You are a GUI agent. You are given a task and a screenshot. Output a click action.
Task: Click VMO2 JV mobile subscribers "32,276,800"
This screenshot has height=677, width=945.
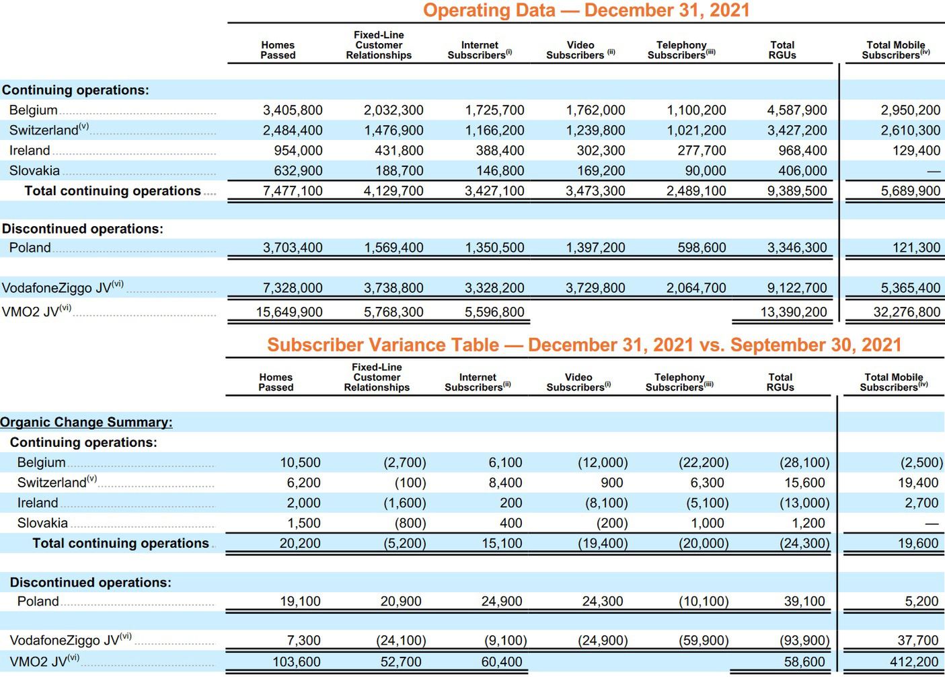907,312
